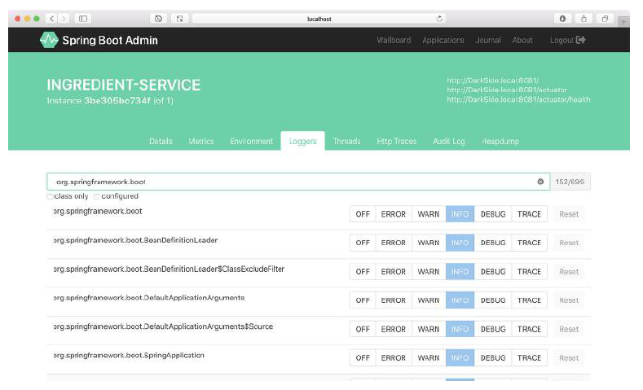Select INFO for BeanDefinitionLoader$ClassExcludeFilter
The width and height of the screenshot is (643, 390).
460,272
